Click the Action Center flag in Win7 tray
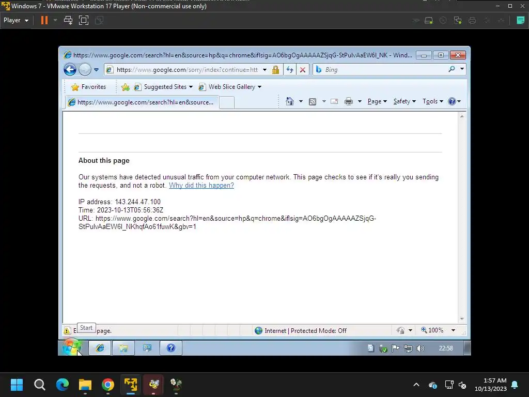The width and height of the screenshot is (529, 397). click(x=395, y=348)
